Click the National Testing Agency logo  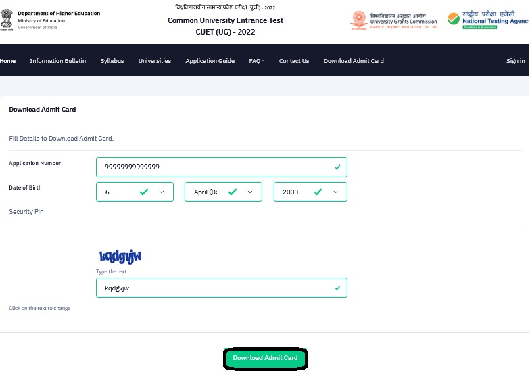[488, 20]
